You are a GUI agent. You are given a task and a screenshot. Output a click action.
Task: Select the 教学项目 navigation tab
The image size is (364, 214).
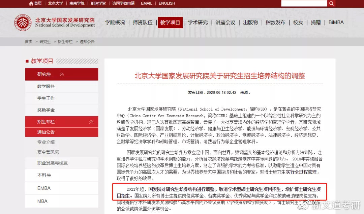pyautogui.click(x=170, y=23)
